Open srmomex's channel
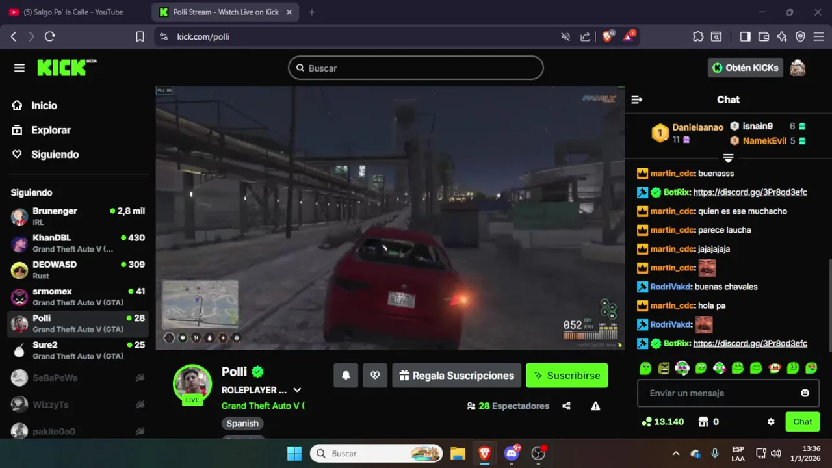Viewport: 832px width, 468px height. 78,296
